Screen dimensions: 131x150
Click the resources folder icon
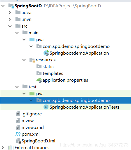pos(32,60)
